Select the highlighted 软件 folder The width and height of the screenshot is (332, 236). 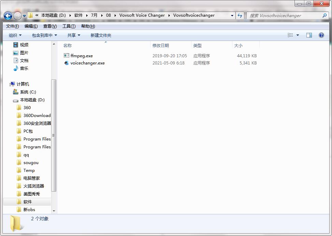point(27,202)
